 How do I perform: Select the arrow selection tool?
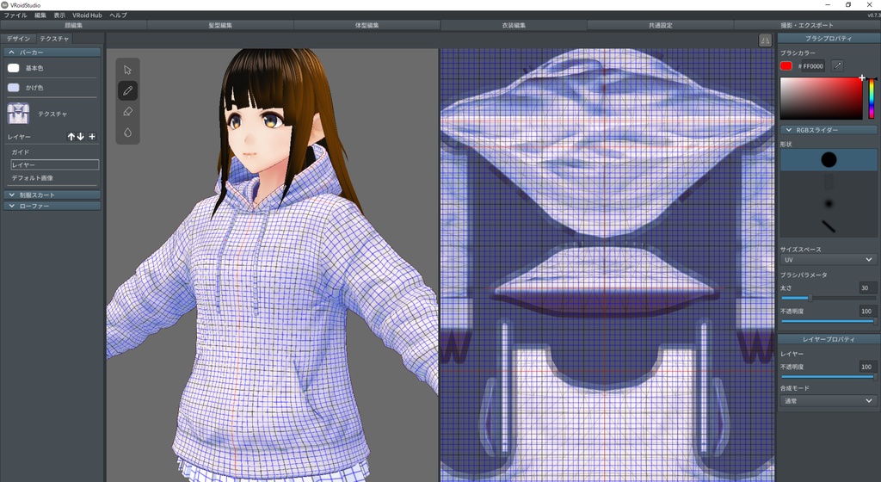127,71
